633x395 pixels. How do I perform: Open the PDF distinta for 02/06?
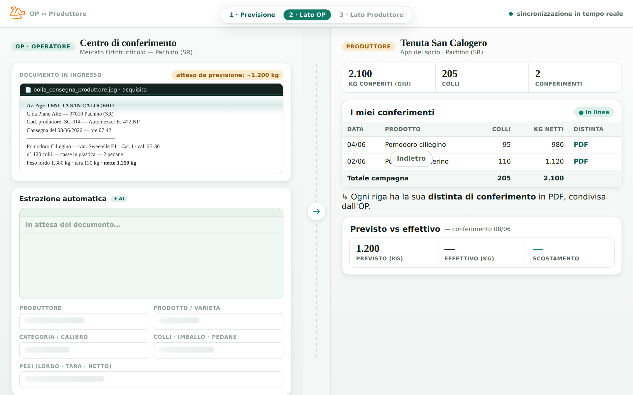(581, 161)
